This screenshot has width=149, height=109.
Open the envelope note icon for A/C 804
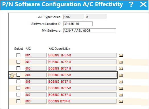(x=121, y=75)
